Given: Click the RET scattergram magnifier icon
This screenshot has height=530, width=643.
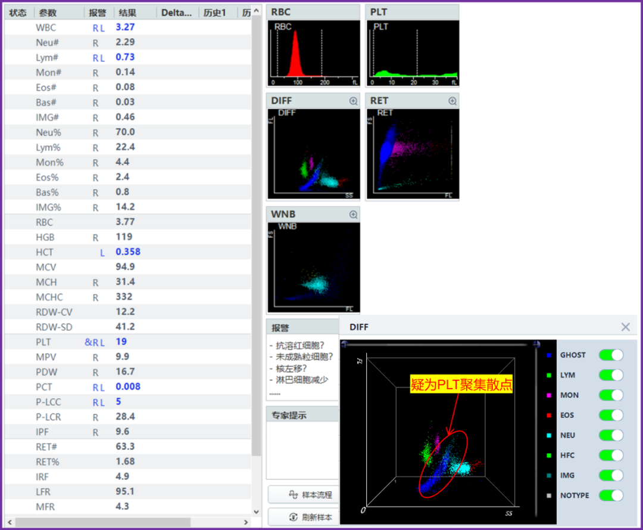Looking at the screenshot, I should (x=452, y=101).
